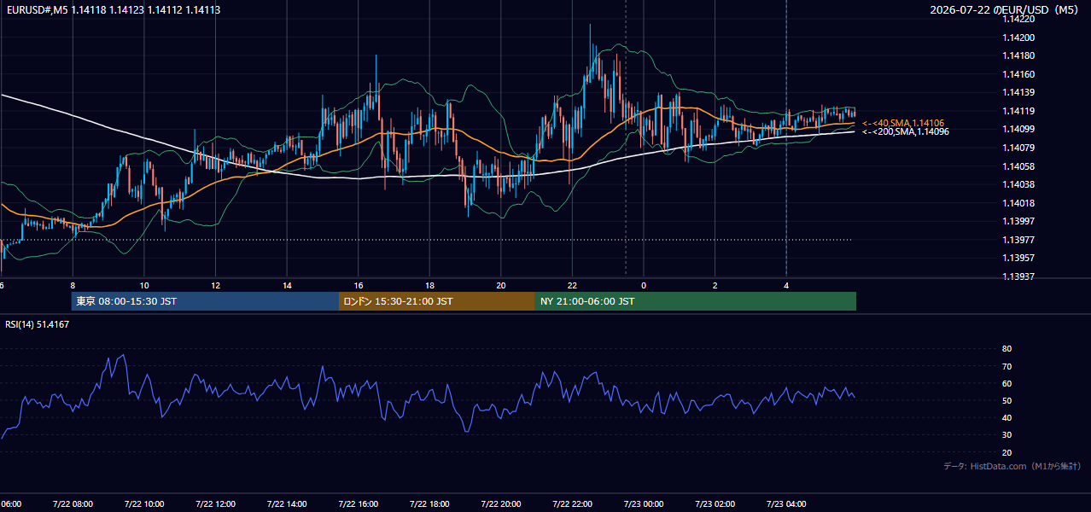This screenshot has height=512, width=1091.
Task: Click hour label 22 below price chart
Action: (572, 285)
